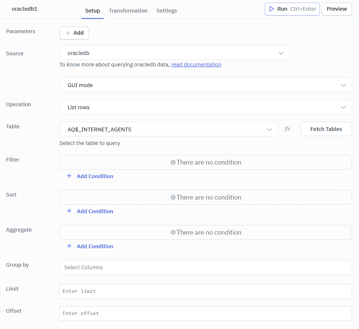This screenshot has width=359, height=329.
Task: Expand the GUI mode dropdown
Action: 206,85
